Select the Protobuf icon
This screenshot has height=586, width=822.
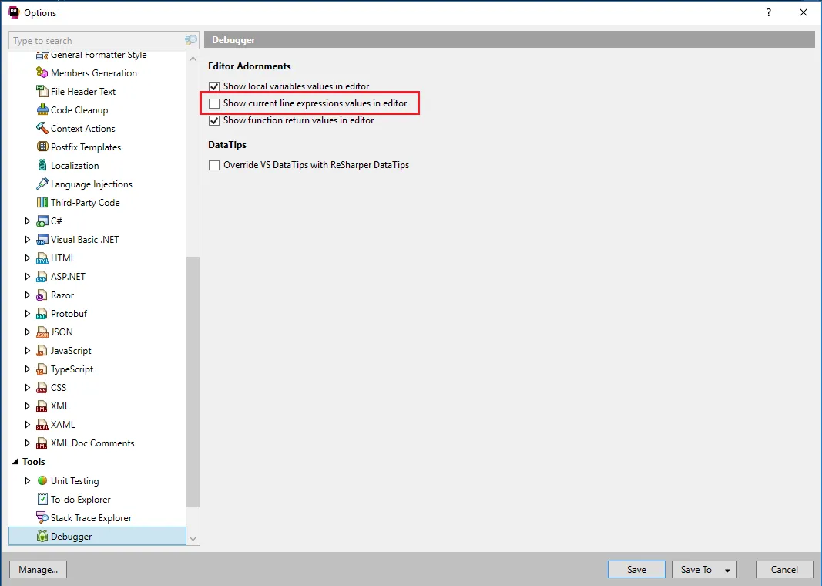pos(42,313)
